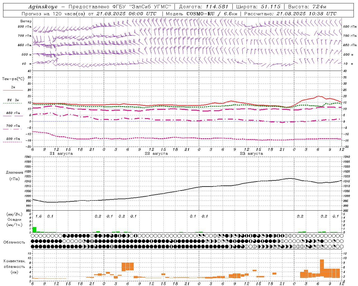Viewport: 358px width, 286px height.
Task: Click the forecast text Прогноз на 120 часа(ов)
Action: [x=54, y=14]
